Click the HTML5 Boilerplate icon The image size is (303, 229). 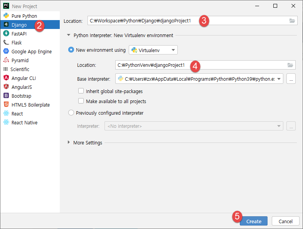tap(6, 104)
